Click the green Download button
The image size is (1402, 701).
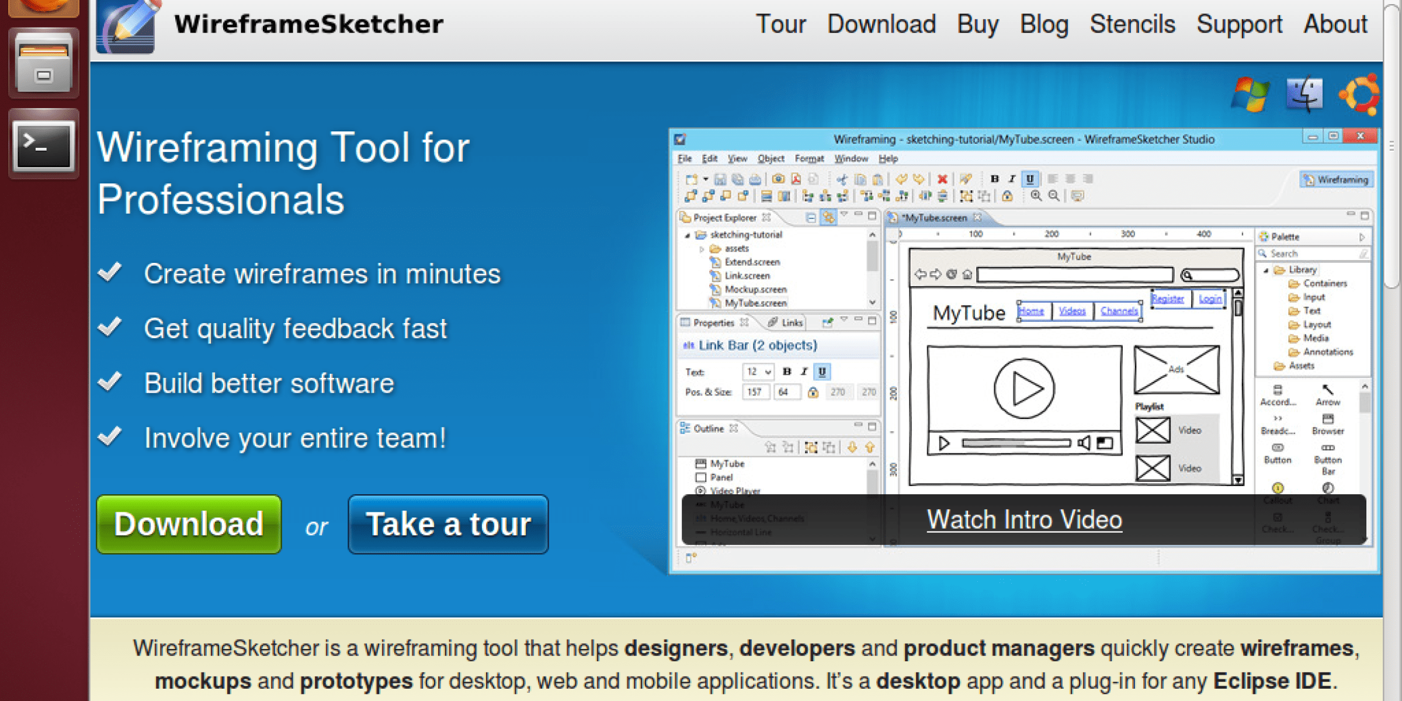click(189, 524)
